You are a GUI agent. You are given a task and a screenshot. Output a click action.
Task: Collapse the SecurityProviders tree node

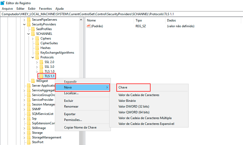[x=24, y=24]
